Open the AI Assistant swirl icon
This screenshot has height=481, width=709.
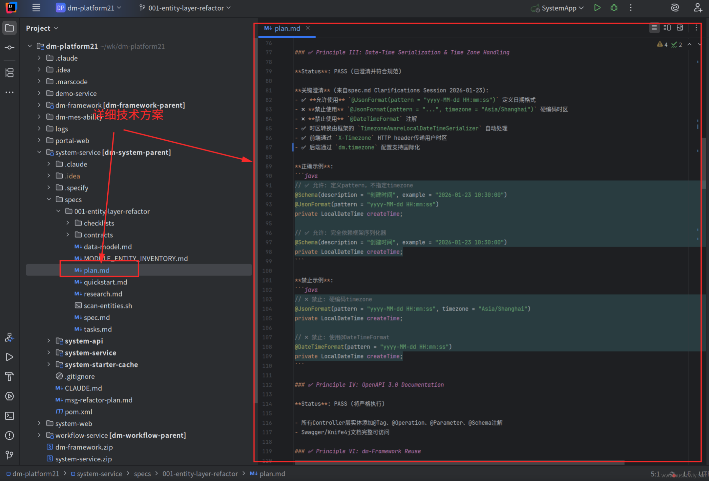pos(675,8)
